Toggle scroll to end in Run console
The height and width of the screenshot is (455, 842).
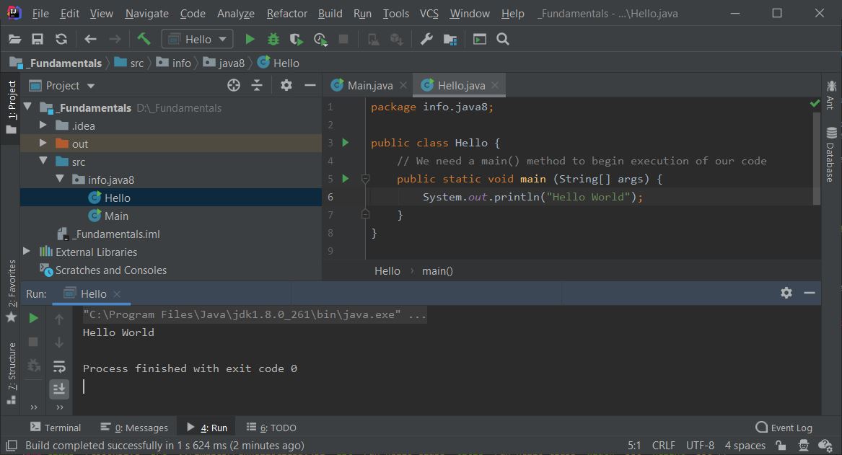pos(59,389)
